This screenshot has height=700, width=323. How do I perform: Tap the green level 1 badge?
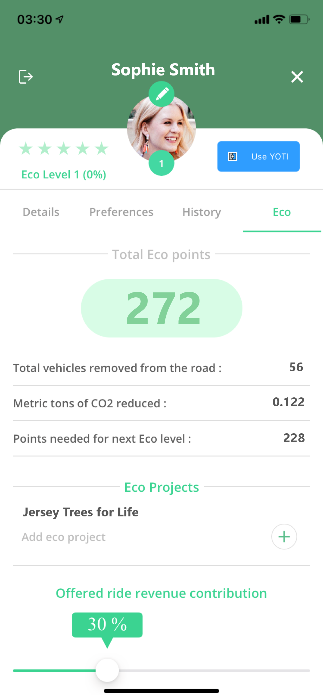tap(161, 163)
